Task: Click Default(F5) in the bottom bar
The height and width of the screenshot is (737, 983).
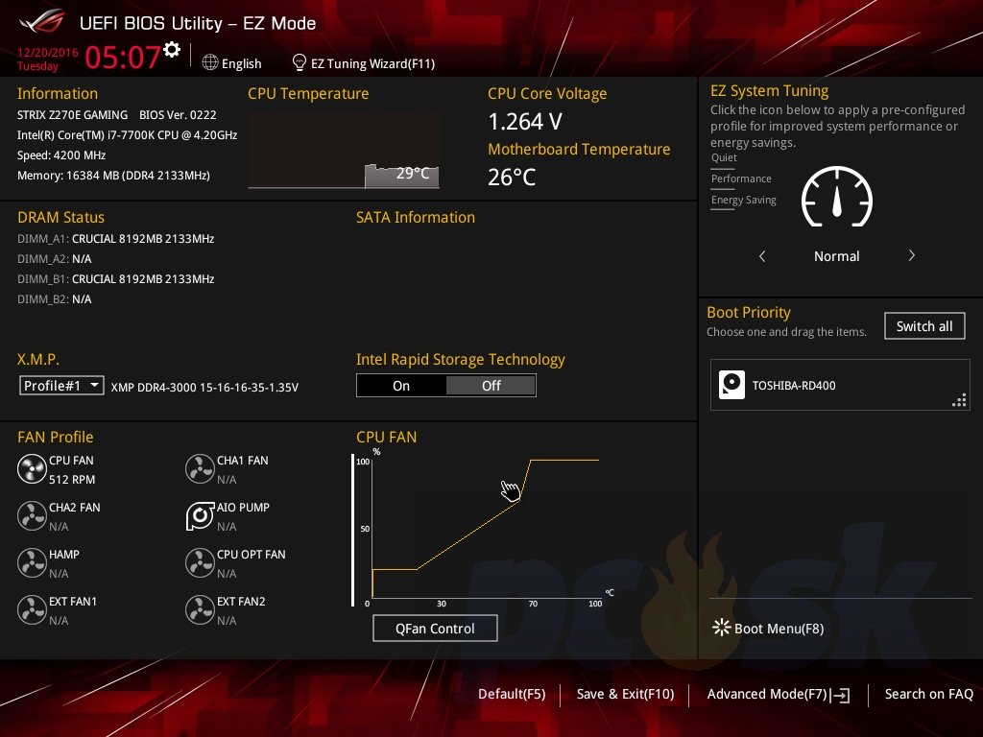Action: click(x=512, y=694)
